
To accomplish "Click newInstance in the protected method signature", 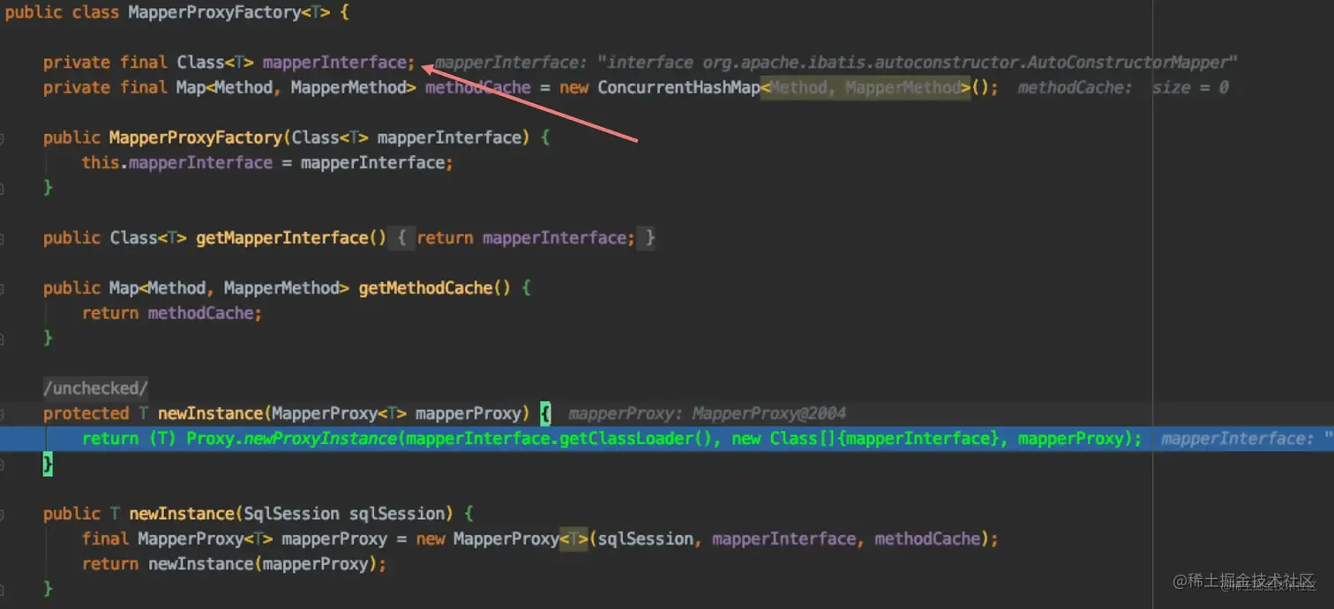I will [210, 413].
